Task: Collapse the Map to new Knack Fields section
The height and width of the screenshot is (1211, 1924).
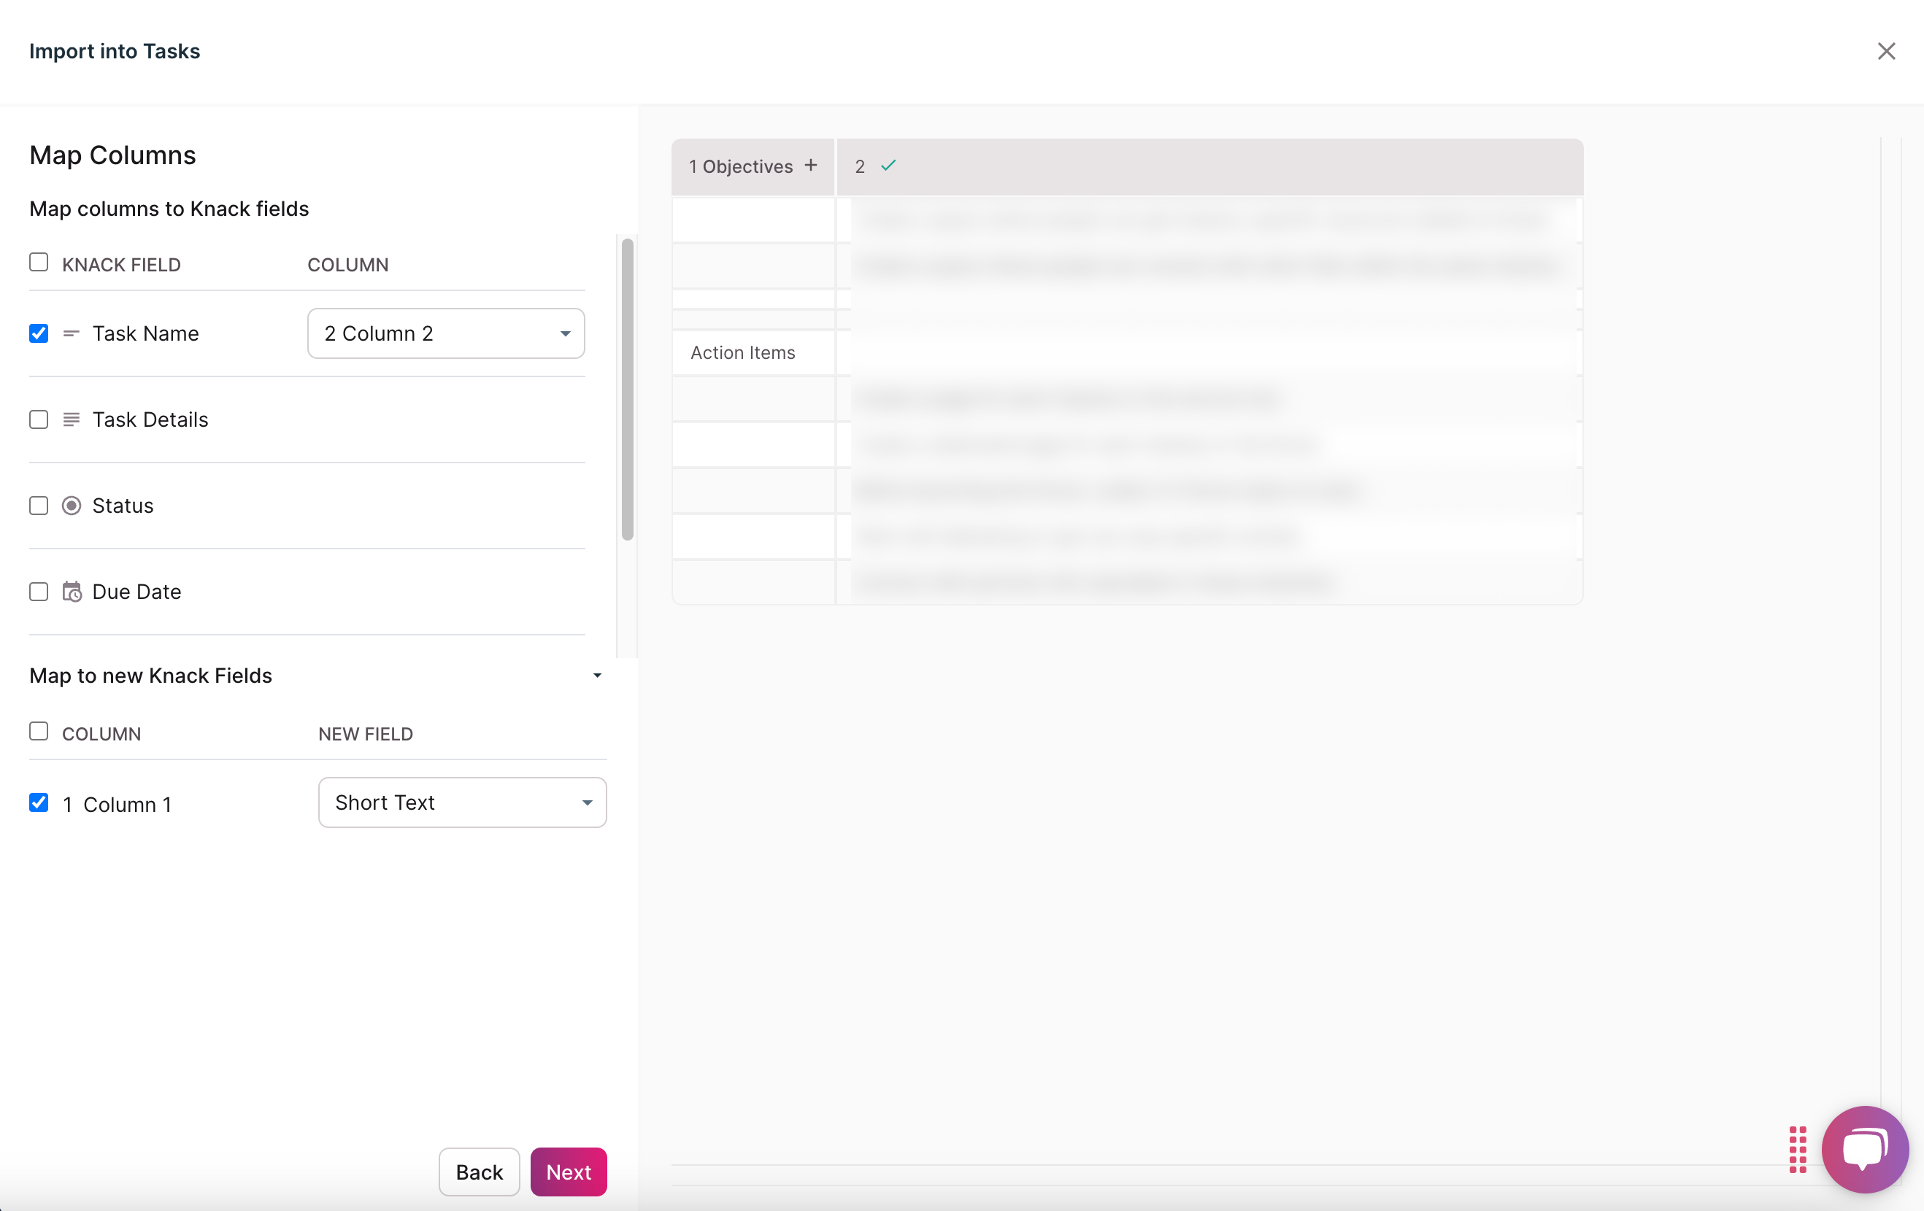Action: (597, 676)
